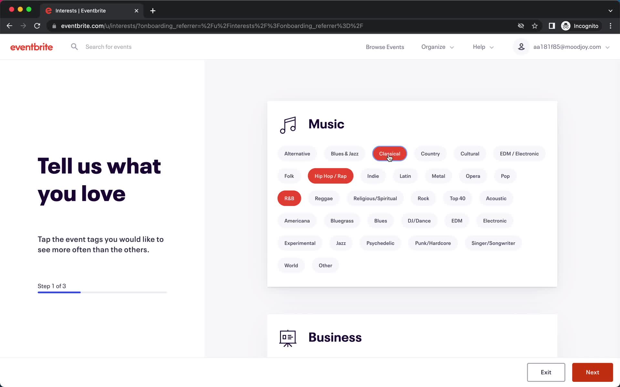Screen dimensions: 620x387
Task: Expand the Help dropdown menu
Action: (483, 47)
